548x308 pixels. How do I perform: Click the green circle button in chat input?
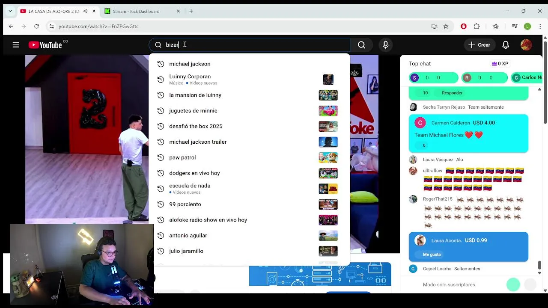click(x=513, y=284)
